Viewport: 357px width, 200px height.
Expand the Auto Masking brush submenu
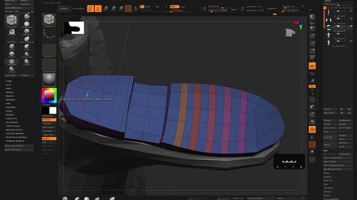(x=12, y=122)
